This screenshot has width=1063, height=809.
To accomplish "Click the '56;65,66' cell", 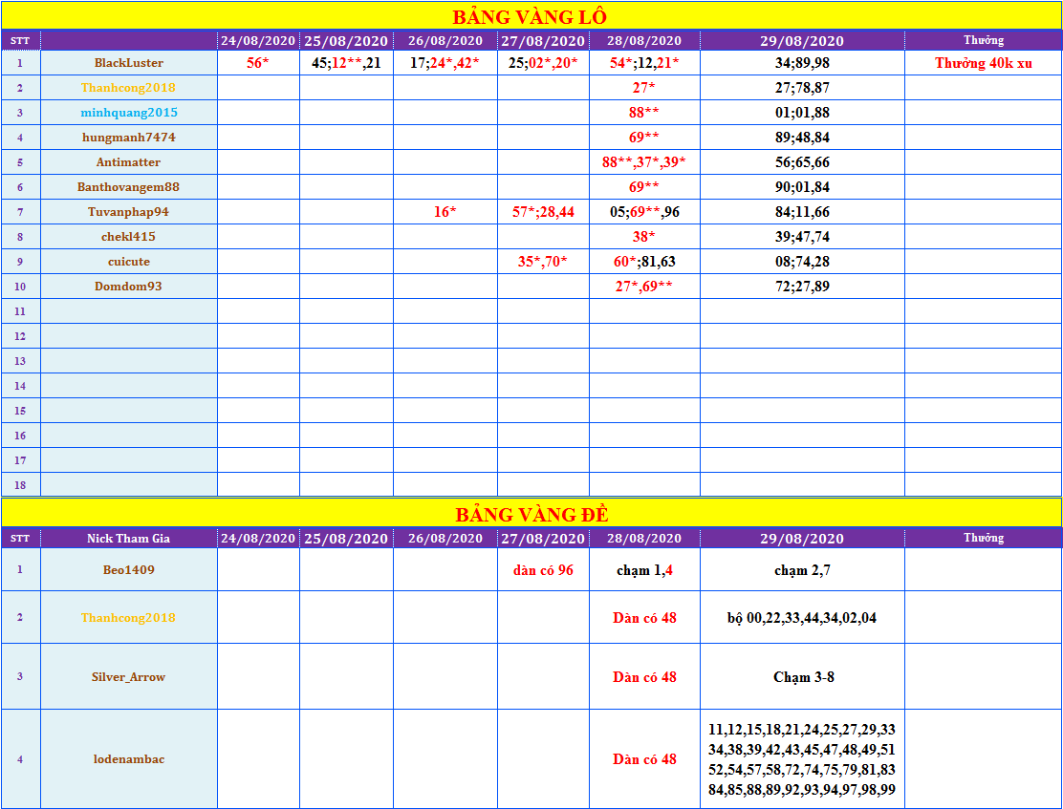I will click(x=803, y=162).
